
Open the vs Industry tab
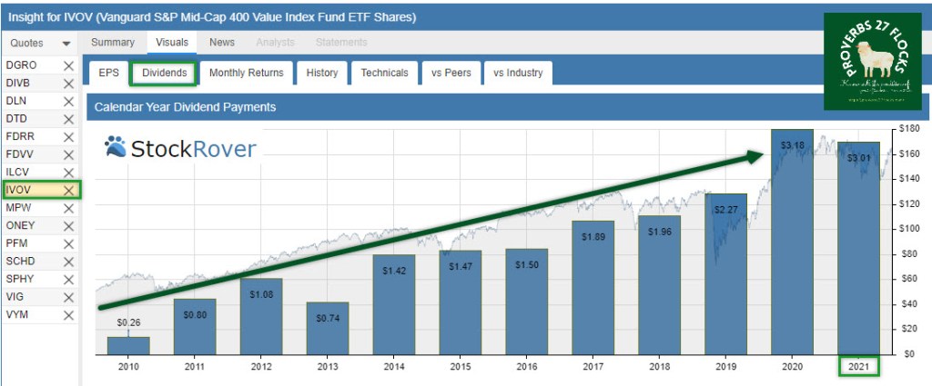[x=518, y=73]
